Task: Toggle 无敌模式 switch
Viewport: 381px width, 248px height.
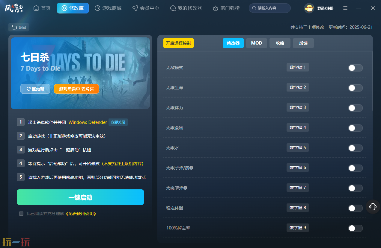Action: click(355, 68)
